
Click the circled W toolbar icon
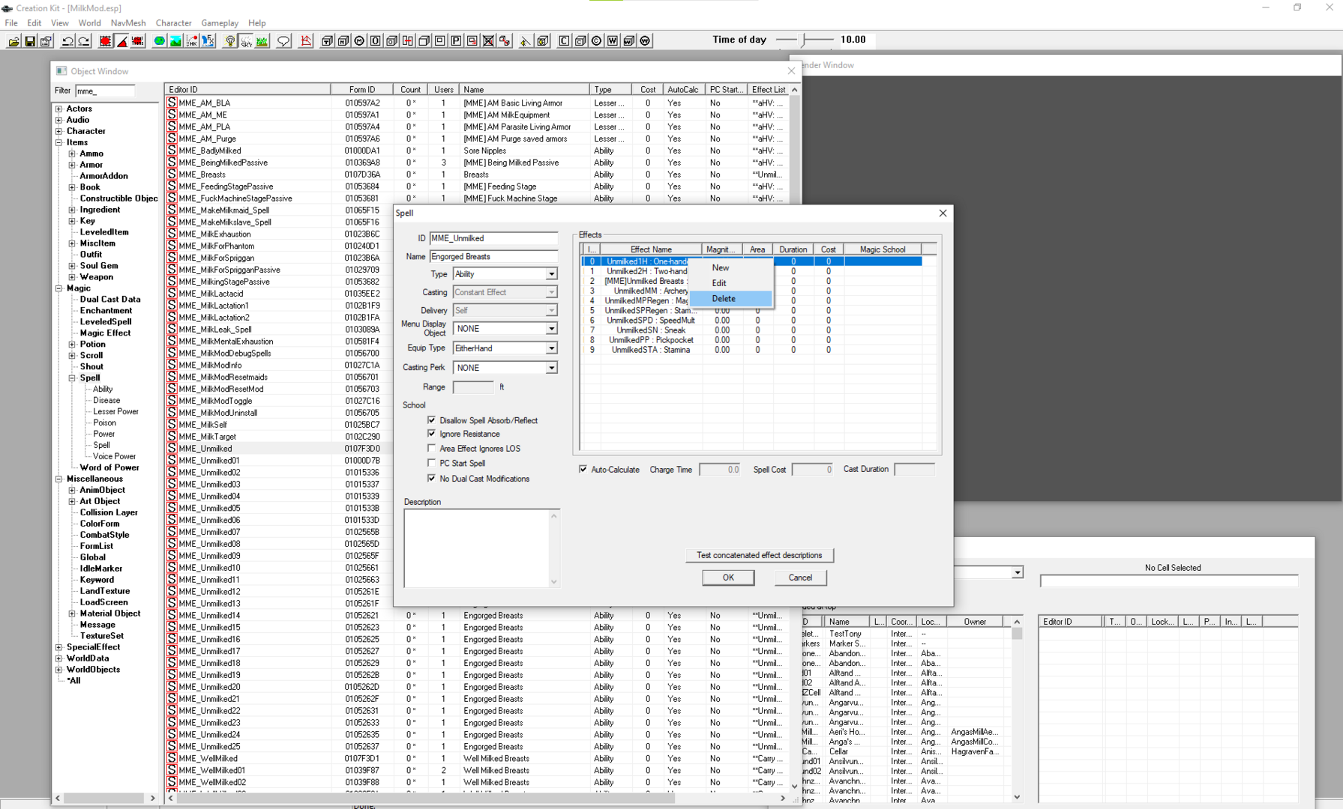tap(645, 41)
